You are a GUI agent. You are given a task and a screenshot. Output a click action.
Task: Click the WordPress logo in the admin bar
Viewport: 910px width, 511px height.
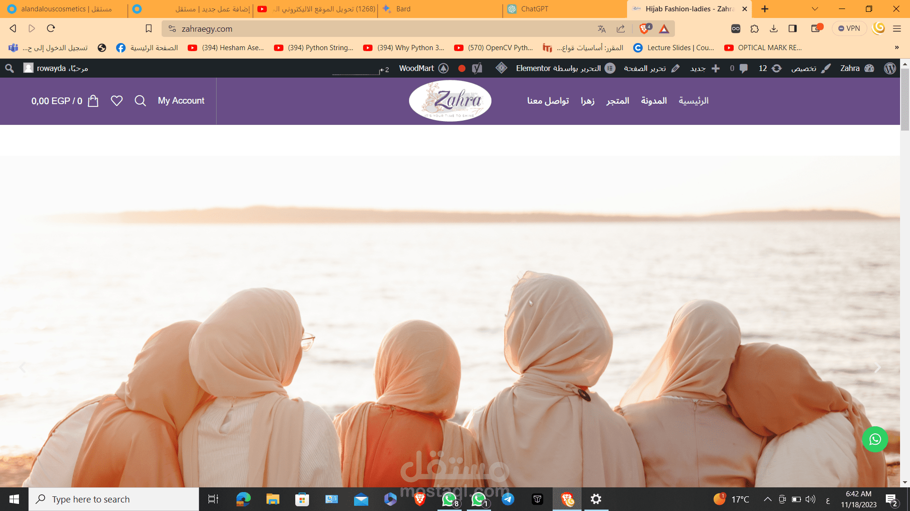pyautogui.click(x=890, y=68)
